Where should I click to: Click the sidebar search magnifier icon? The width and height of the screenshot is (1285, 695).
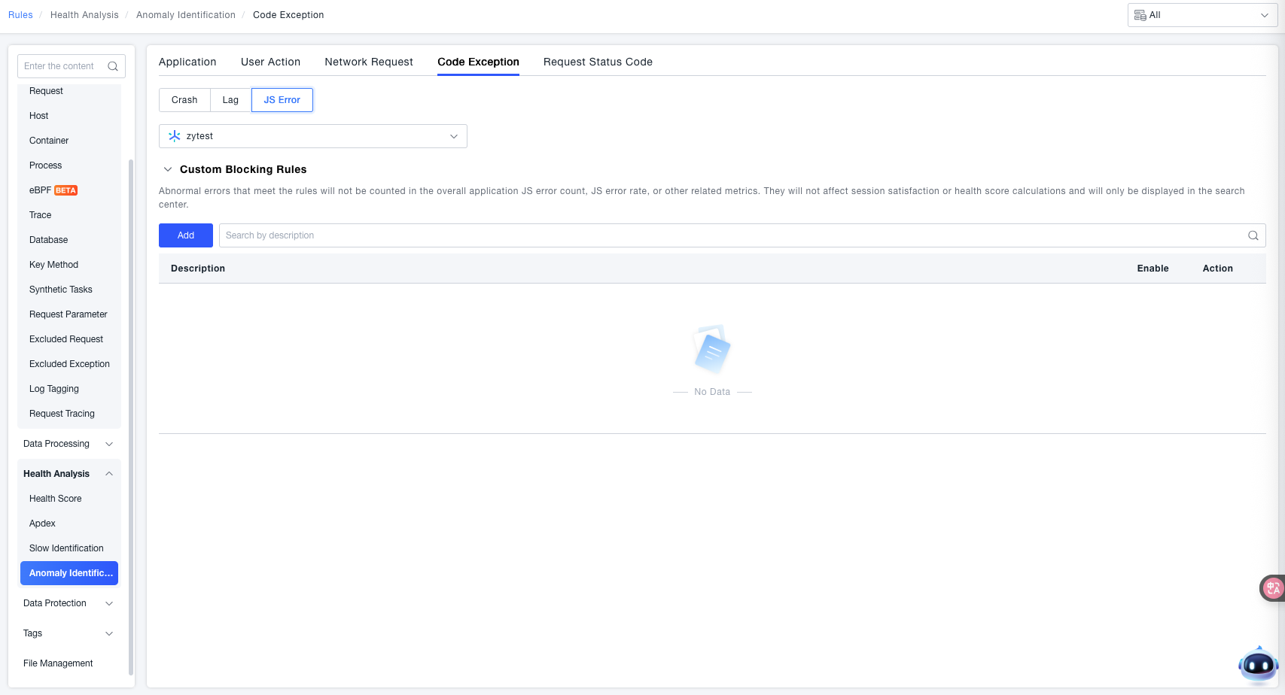(113, 66)
